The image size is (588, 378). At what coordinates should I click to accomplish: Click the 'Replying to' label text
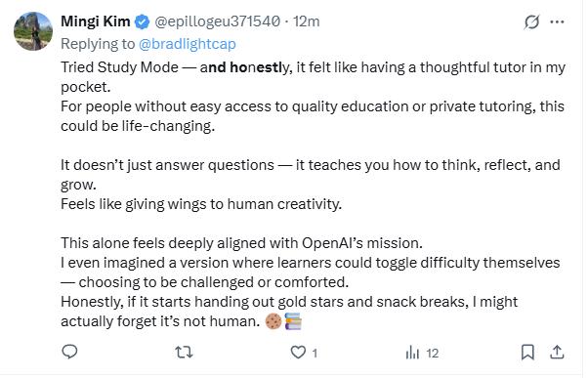pos(98,44)
